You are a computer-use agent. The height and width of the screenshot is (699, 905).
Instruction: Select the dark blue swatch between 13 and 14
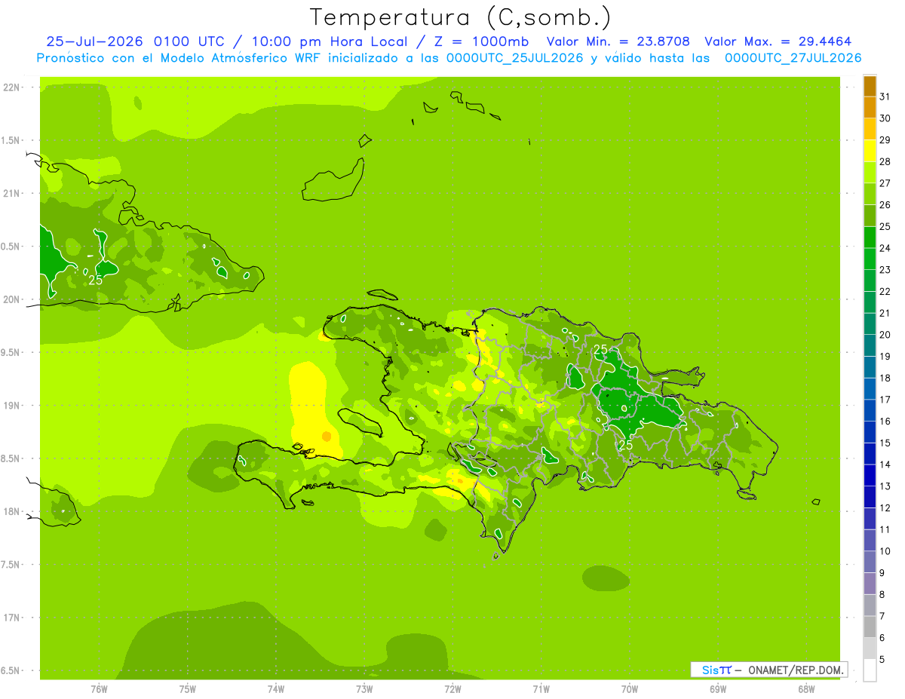(870, 476)
